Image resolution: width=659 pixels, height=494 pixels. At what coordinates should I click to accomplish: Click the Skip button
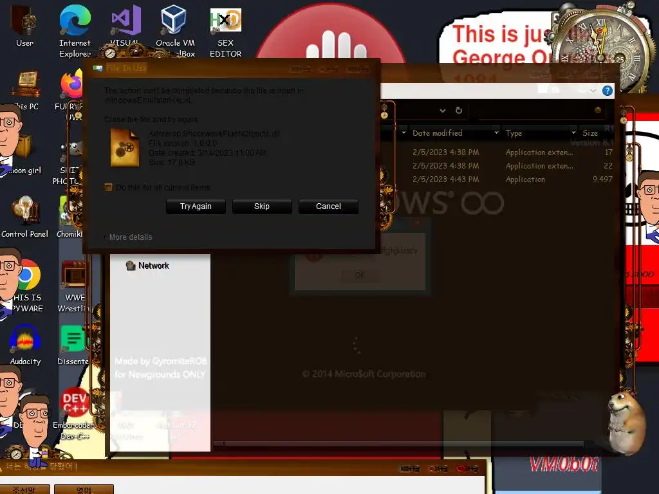[262, 206]
